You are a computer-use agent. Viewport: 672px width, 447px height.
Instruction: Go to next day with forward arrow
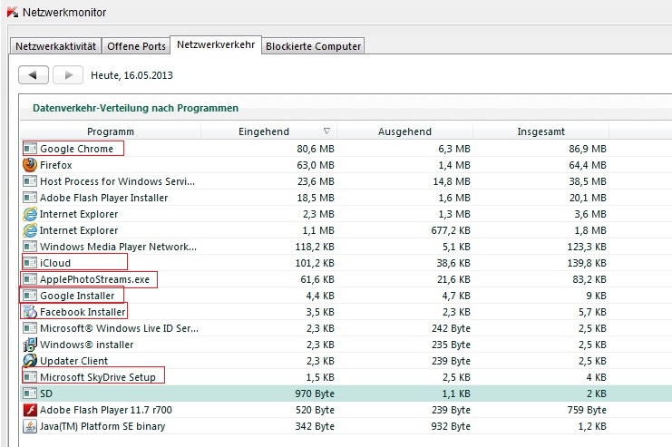pyautogui.click(x=68, y=75)
